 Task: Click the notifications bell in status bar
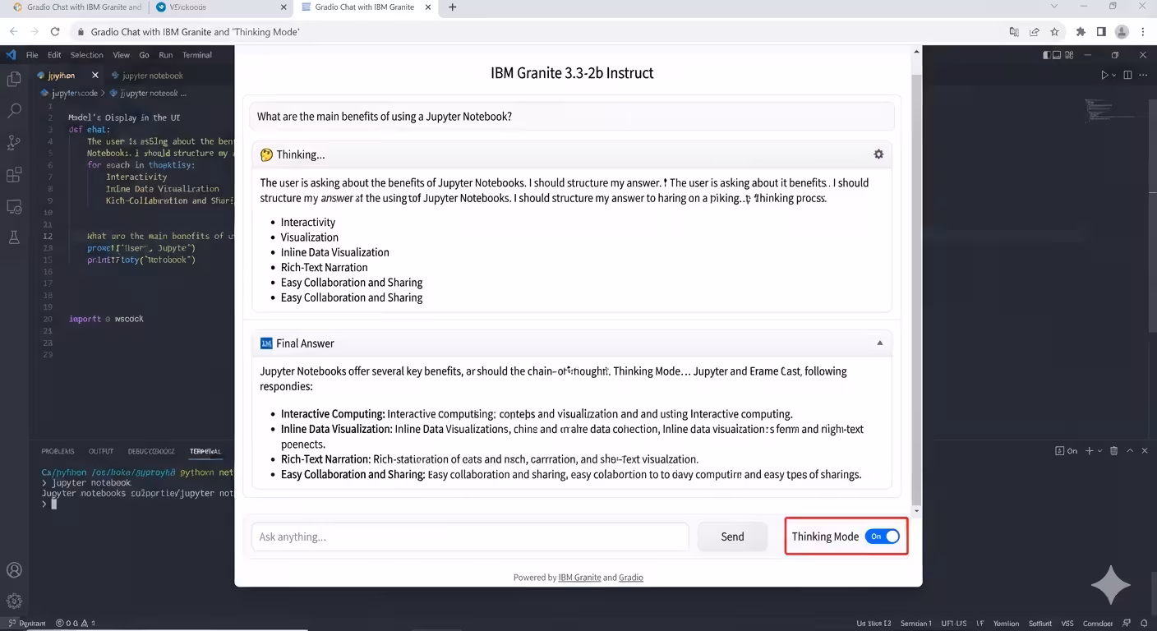(x=1143, y=623)
